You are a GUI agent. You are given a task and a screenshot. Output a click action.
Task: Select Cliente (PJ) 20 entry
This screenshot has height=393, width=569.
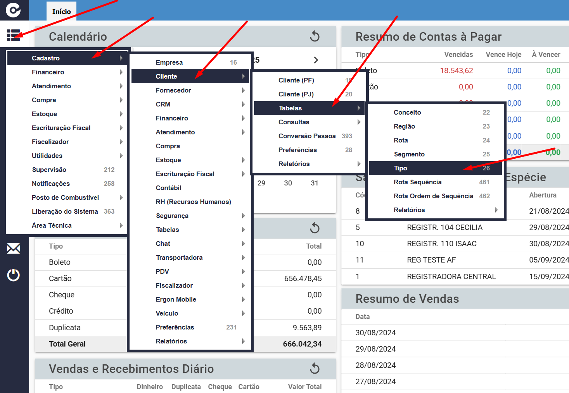[310, 94]
